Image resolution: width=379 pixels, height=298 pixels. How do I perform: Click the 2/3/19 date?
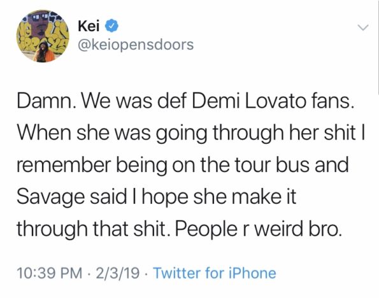point(117,273)
